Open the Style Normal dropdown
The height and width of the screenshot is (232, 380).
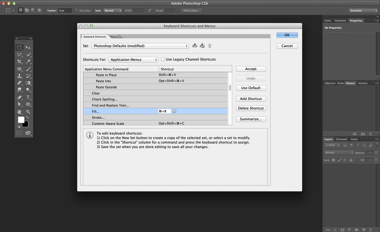click(113, 10)
